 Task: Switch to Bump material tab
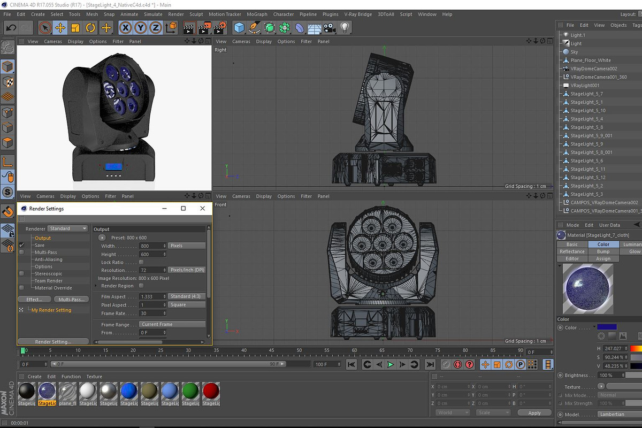coord(603,251)
